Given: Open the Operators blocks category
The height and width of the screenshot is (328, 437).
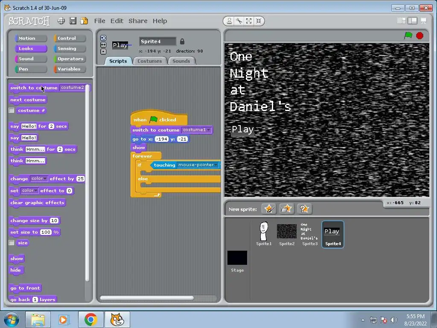Looking at the screenshot, I should tap(70, 59).
